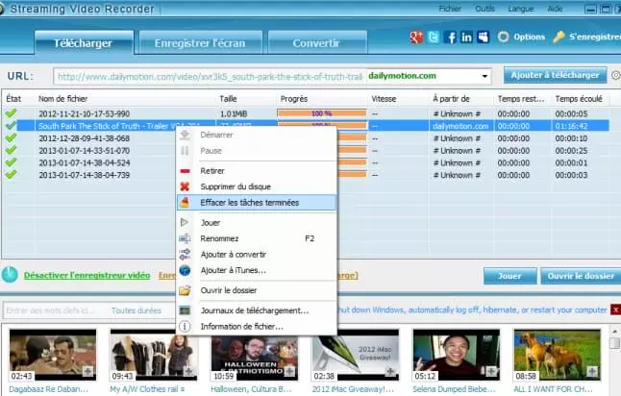Open the dailymotion.com site dropdown

tap(484, 76)
